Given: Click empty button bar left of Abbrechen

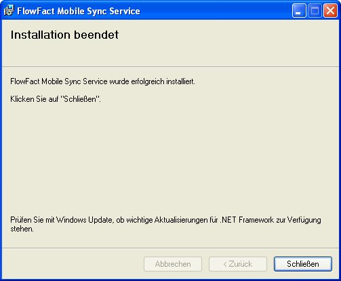Looking at the screenshot, I should pyautogui.click(x=73, y=264).
